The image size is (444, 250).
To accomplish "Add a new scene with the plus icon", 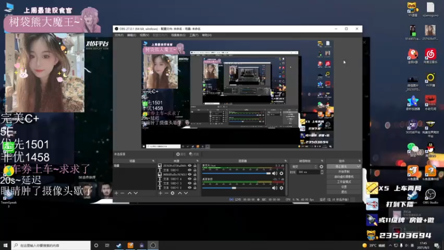I will pyautogui.click(x=117, y=193).
